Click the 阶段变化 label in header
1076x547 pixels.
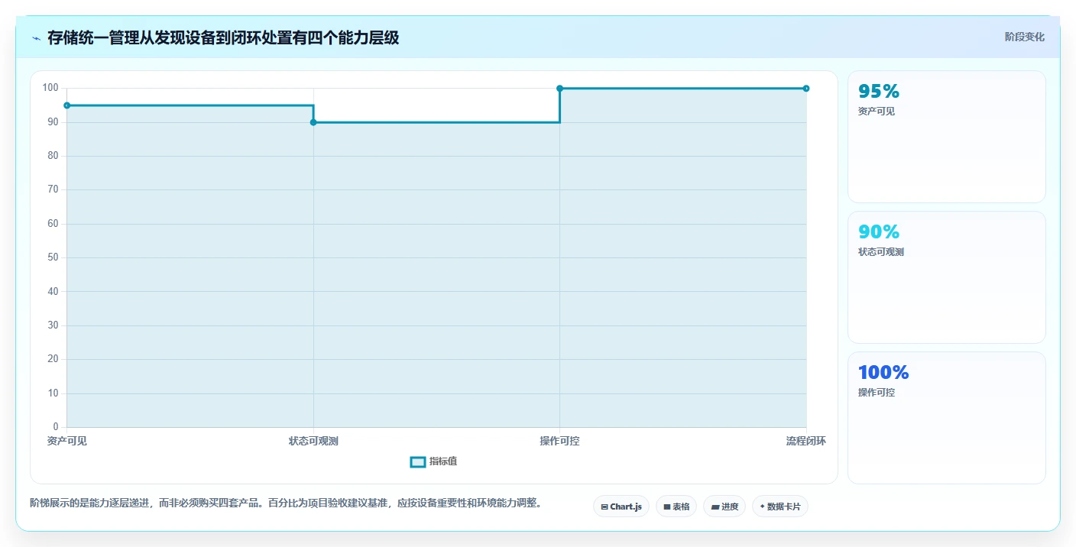pyautogui.click(x=1024, y=37)
